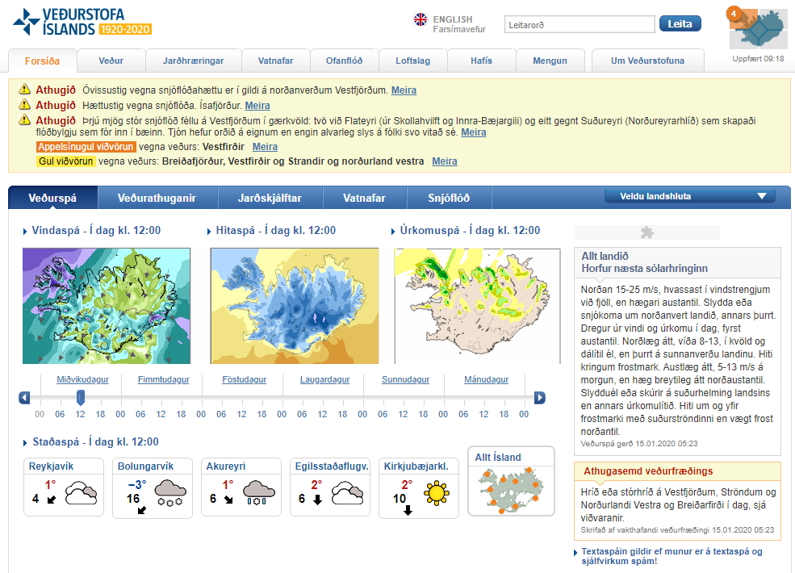Step the forecast timeline back with left arrow

point(25,397)
